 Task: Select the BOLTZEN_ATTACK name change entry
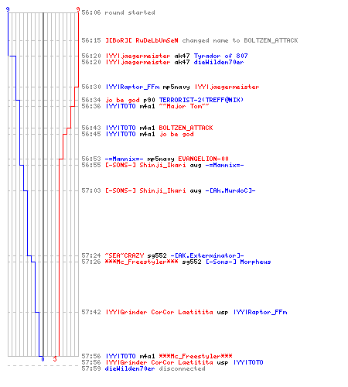point(189,40)
